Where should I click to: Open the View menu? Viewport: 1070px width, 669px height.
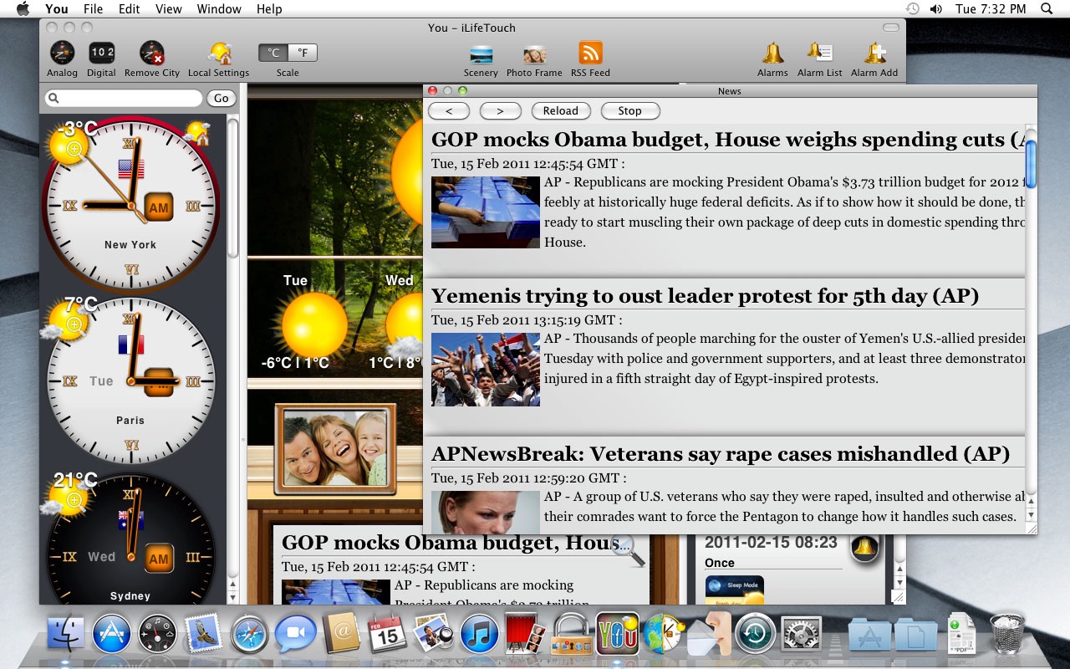pyautogui.click(x=168, y=9)
